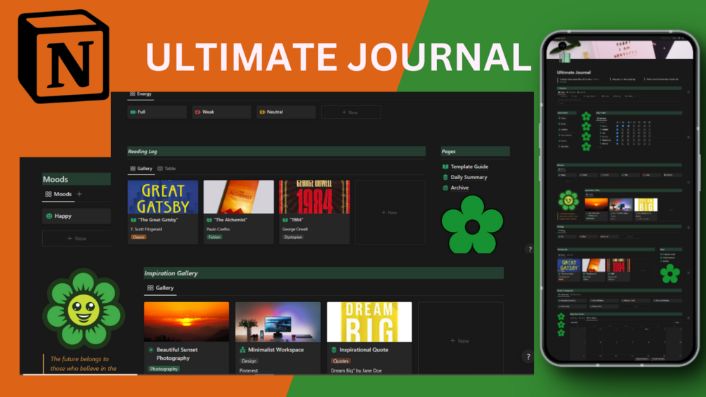Click author F. Scott Fitzgerald
The height and width of the screenshot is (397, 706).
pos(146,229)
